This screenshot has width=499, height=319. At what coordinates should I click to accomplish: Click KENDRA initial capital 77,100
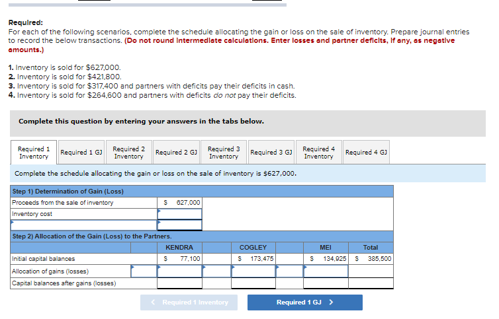[x=190, y=259]
